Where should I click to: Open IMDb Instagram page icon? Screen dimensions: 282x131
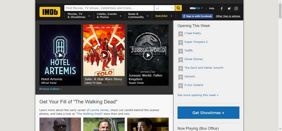click(236, 8)
